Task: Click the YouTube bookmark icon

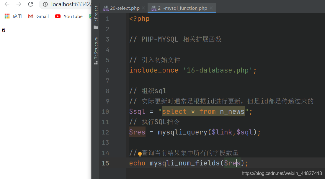Action: [x=58, y=16]
